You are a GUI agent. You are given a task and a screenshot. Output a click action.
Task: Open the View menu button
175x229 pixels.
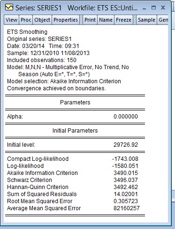(11, 20)
